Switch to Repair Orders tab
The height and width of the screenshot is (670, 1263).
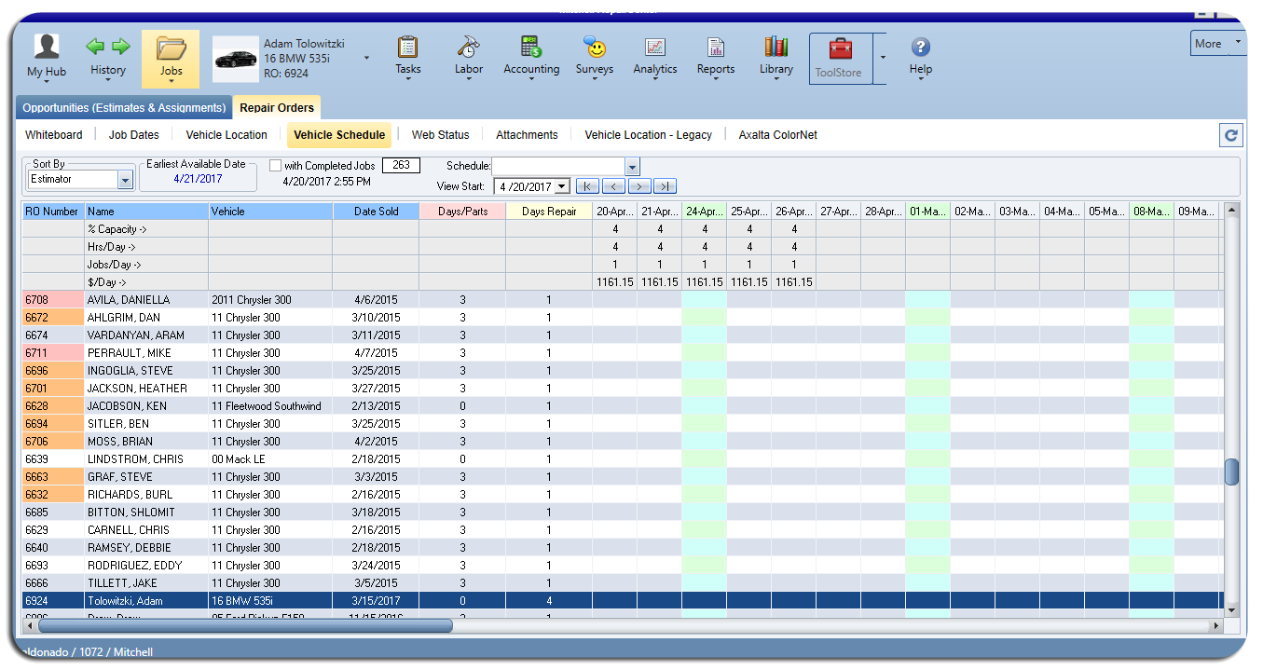pos(277,107)
